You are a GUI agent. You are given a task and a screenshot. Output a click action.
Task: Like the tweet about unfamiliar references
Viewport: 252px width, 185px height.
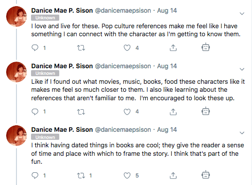click(127, 112)
